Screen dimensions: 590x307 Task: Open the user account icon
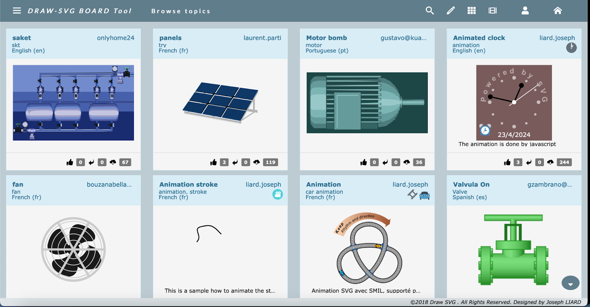pos(525,11)
